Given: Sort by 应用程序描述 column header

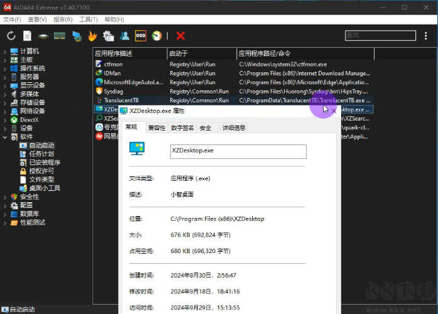Looking at the screenshot, I should [x=130, y=53].
